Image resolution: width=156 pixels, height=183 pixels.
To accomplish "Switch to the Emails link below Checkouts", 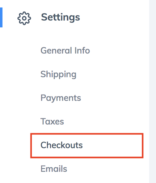I will click(54, 169).
